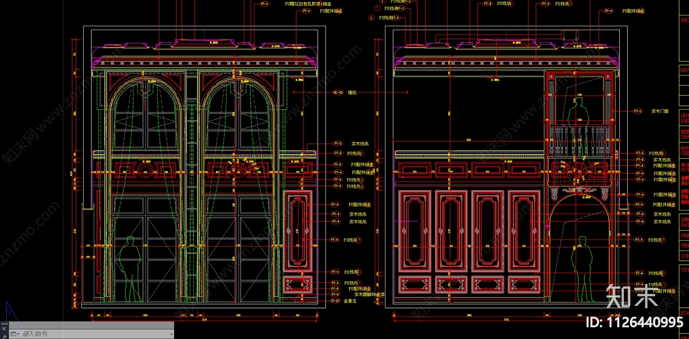This screenshot has width=689, height=339.
Task: Select the human figure standing on the balcony
Action: (x=577, y=126)
